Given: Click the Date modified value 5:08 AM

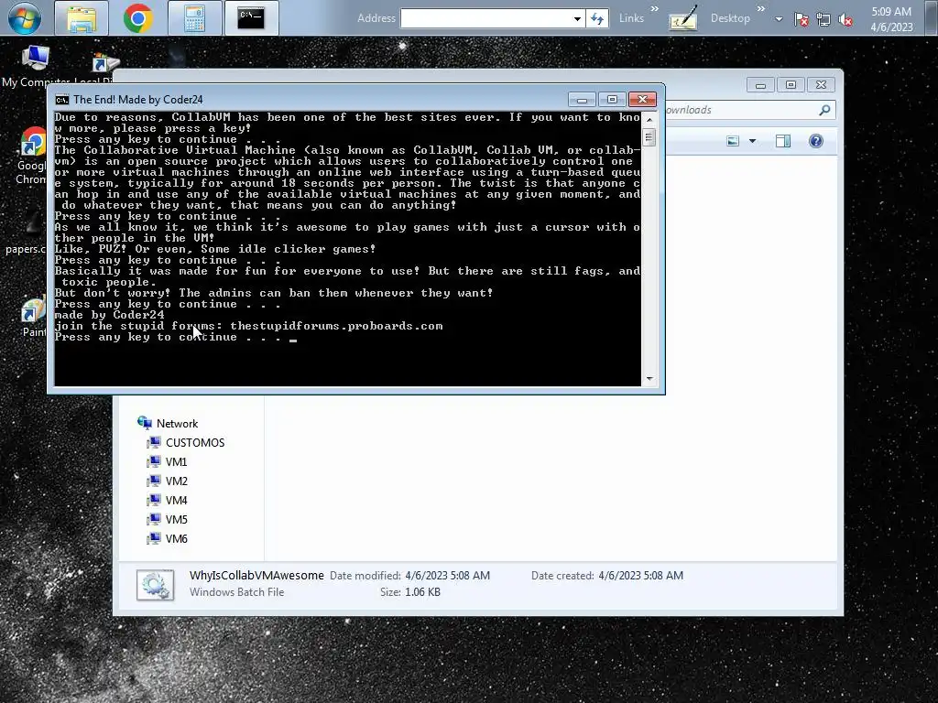Looking at the screenshot, I should (x=447, y=575).
